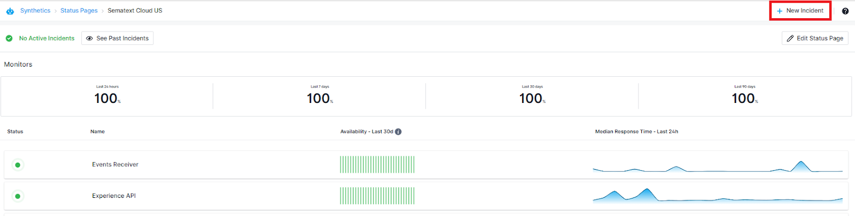Image resolution: width=855 pixels, height=216 pixels.
Task: Click the No Active Incidents label
Action: click(46, 38)
